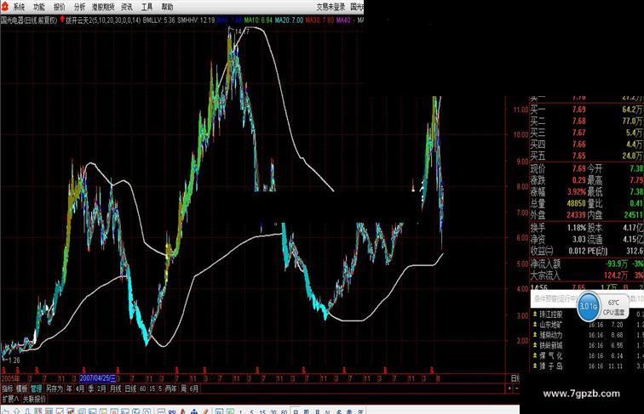This screenshot has width=644, height=414.
Task: Open the 港股期货 menu
Action: point(103,7)
